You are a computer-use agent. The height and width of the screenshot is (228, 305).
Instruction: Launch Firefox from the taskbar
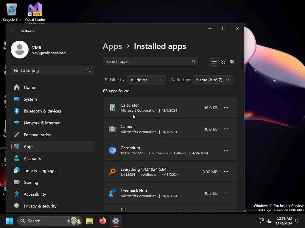tap(103, 221)
